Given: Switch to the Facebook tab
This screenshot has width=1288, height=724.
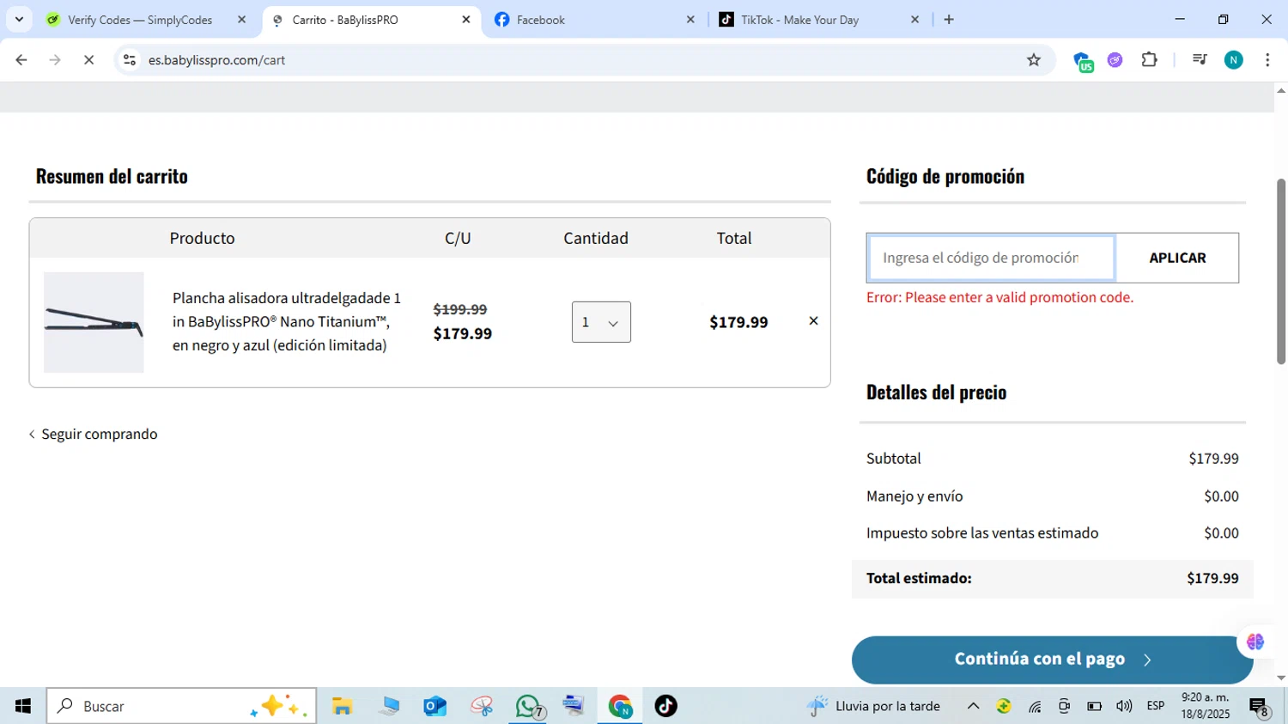Looking at the screenshot, I should [540, 20].
